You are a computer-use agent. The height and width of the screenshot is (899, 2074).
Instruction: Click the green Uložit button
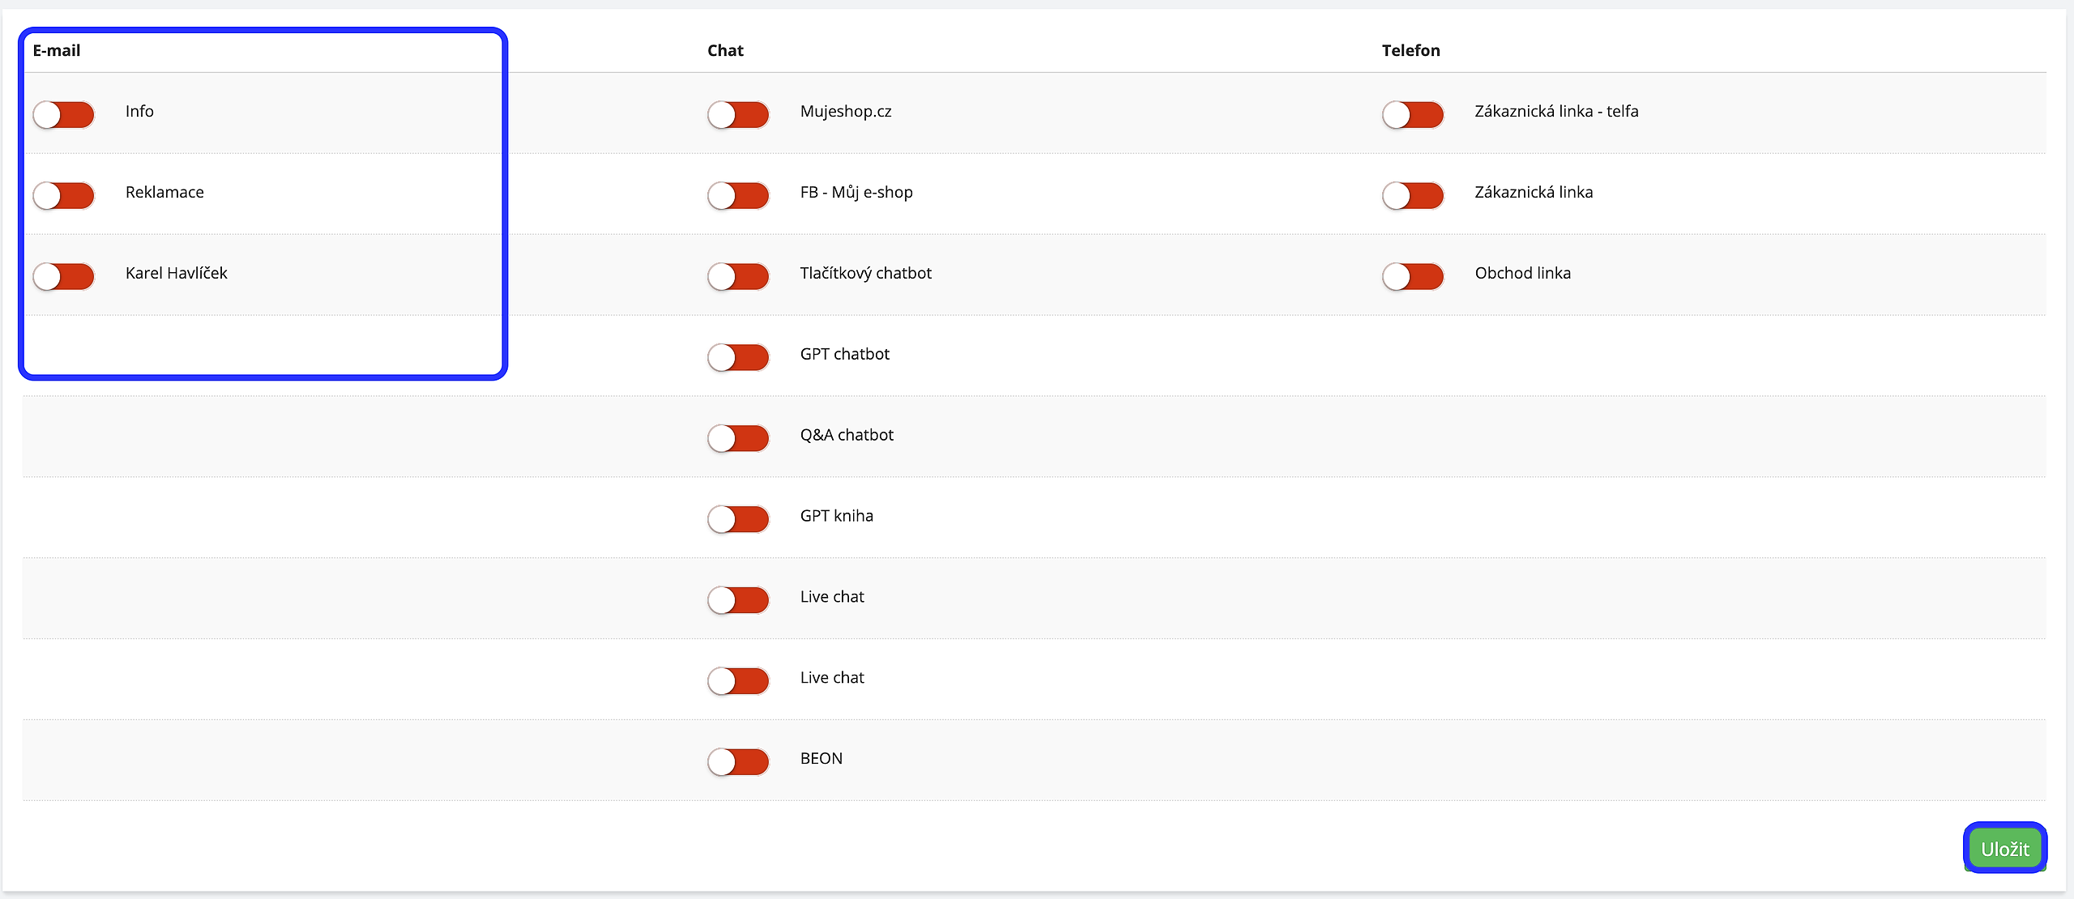2005,849
